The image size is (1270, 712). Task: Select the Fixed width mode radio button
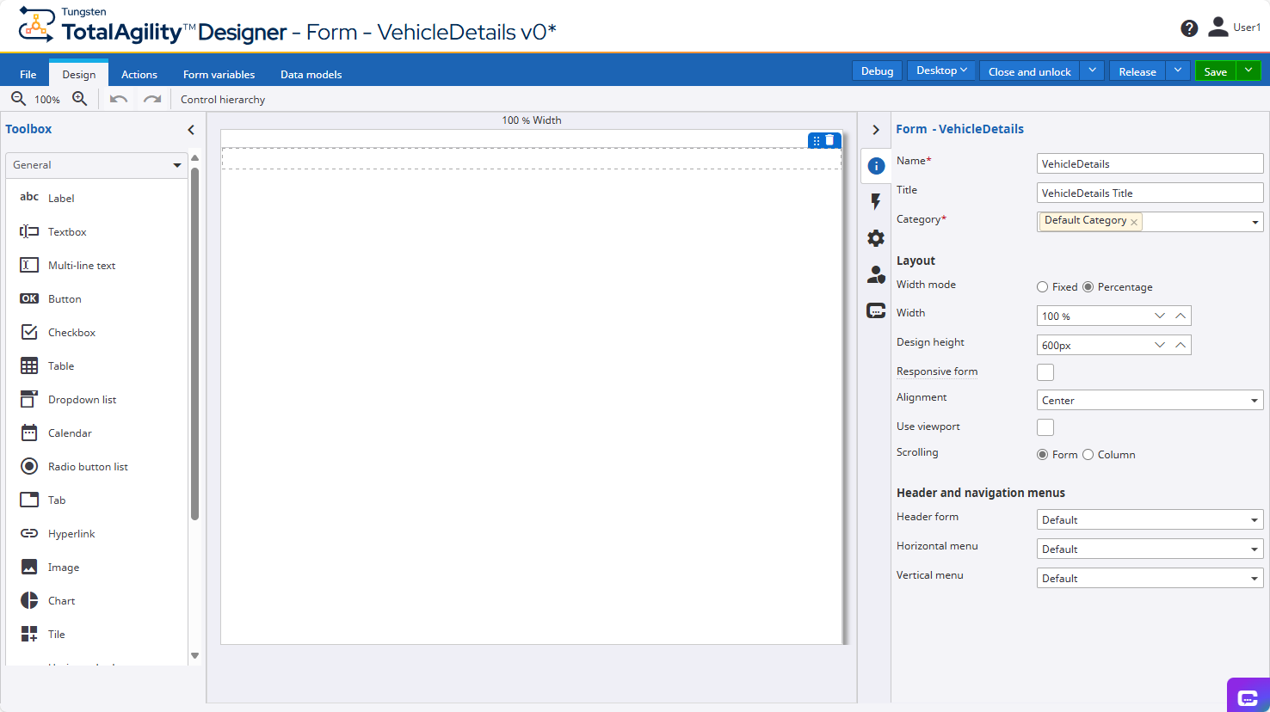pos(1043,287)
